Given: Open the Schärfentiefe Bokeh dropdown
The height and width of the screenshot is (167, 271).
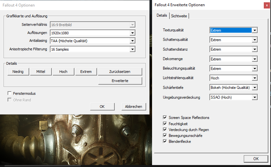Looking at the screenshot, I should point(234,87).
